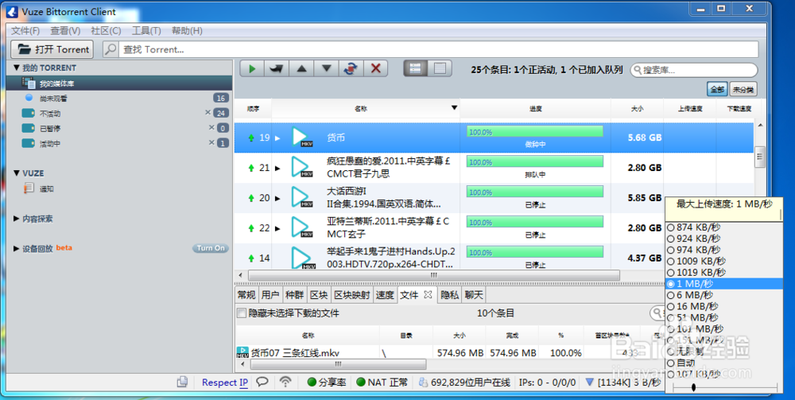This screenshot has height=400, width=795.
Task: Open the 文件(F) menu
Action: click(x=26, y=30)
